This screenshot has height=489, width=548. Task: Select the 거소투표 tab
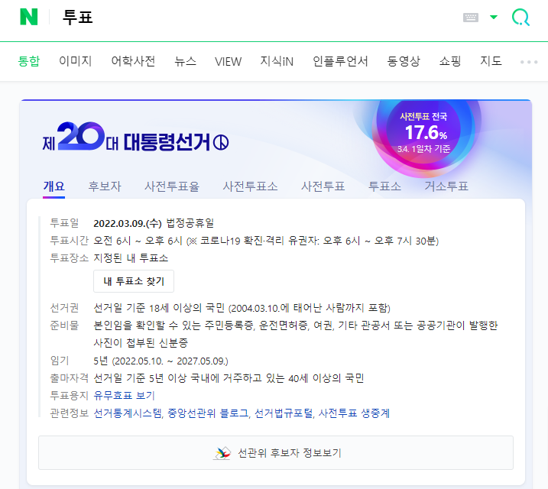(446, 186)
